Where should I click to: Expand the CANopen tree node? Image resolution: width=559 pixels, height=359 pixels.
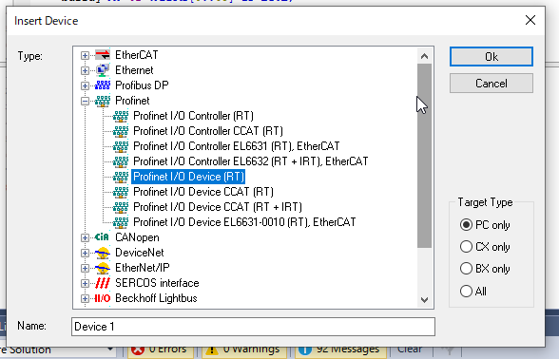coord(85,237)
